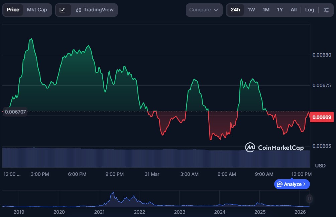336x217 pixels.
Task: Switch the chart to 1W range
Action: [x=251, y=10]
